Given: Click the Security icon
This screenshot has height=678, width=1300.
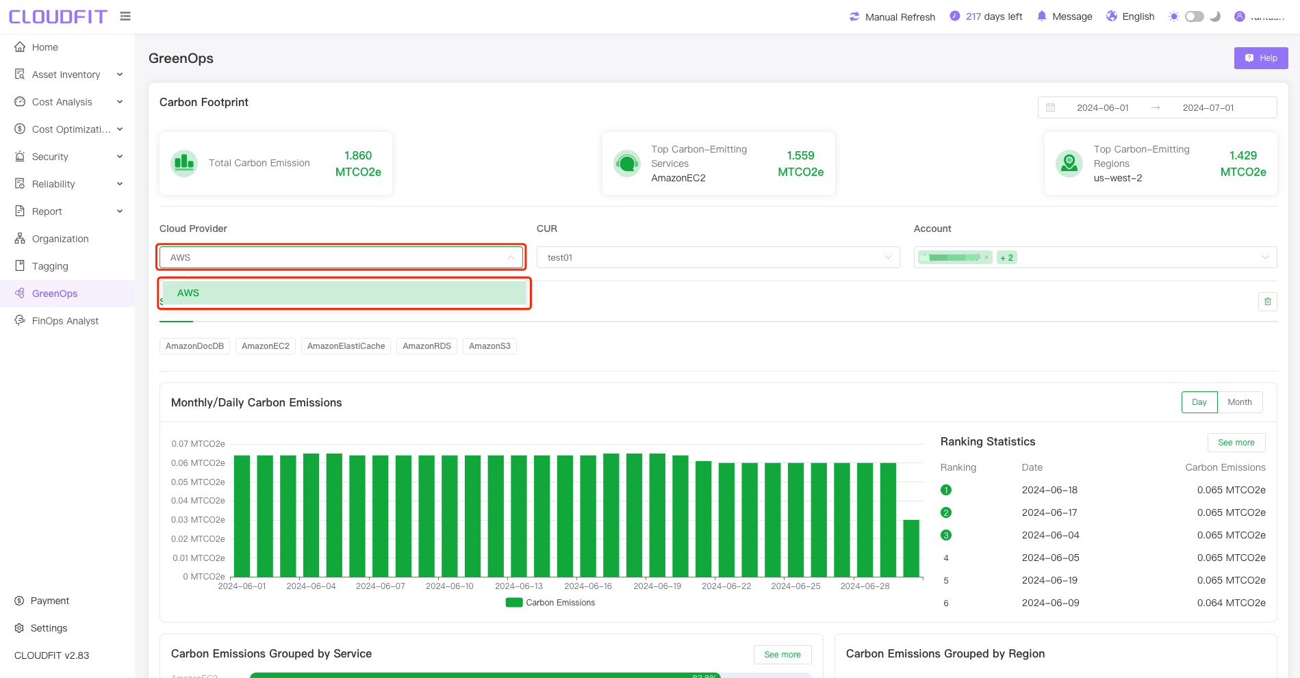Looking at the screenshot, I should (20, 156).
